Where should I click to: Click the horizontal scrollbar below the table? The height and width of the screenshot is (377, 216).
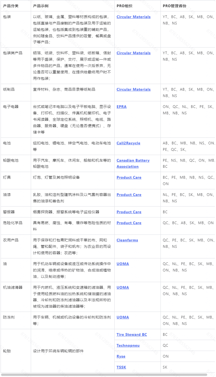click(x=104, y=375)
